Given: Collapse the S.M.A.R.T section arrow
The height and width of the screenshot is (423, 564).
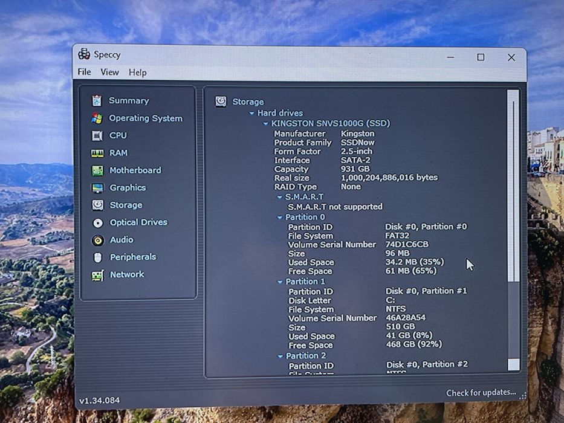Looking at the screenshot, I should pos(279,197).
